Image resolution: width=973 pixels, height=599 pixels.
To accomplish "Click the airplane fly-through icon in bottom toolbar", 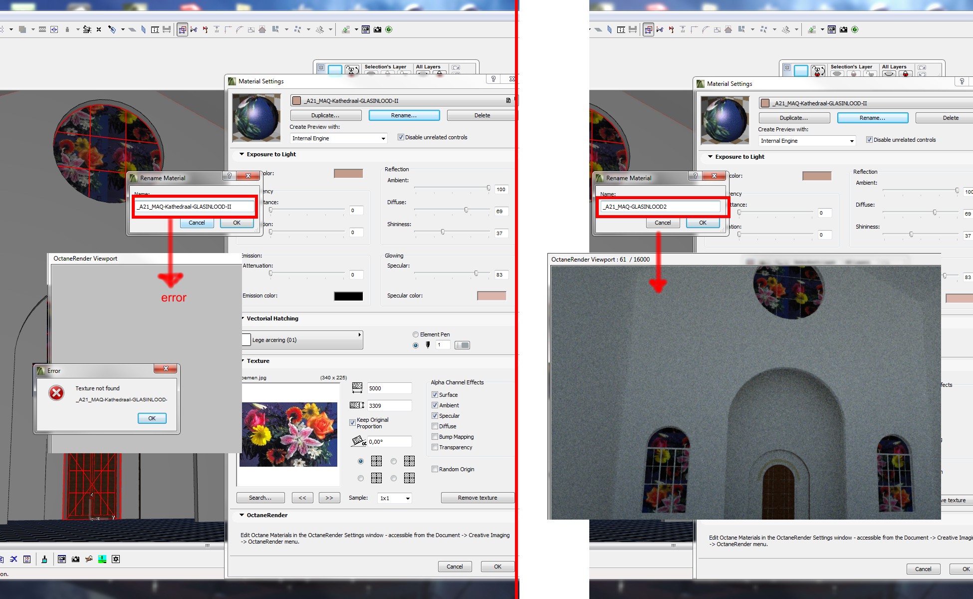I will click(x=89, y=559).
